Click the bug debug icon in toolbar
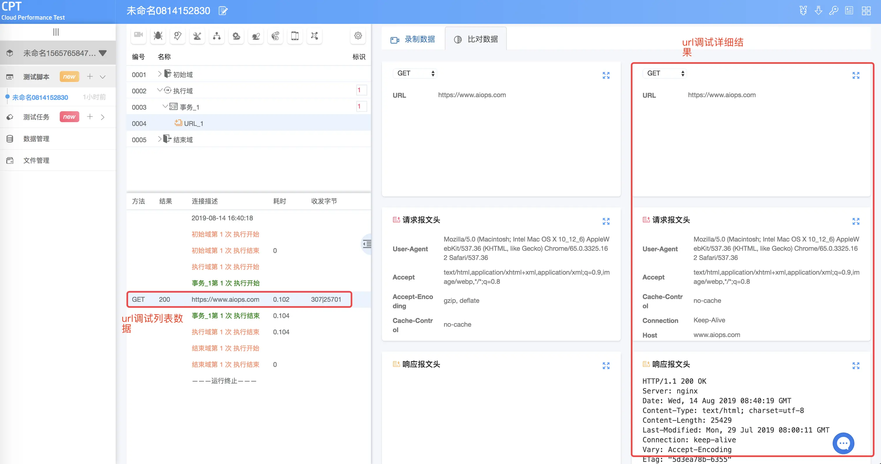The image size is (881, 464). (158, 36)
